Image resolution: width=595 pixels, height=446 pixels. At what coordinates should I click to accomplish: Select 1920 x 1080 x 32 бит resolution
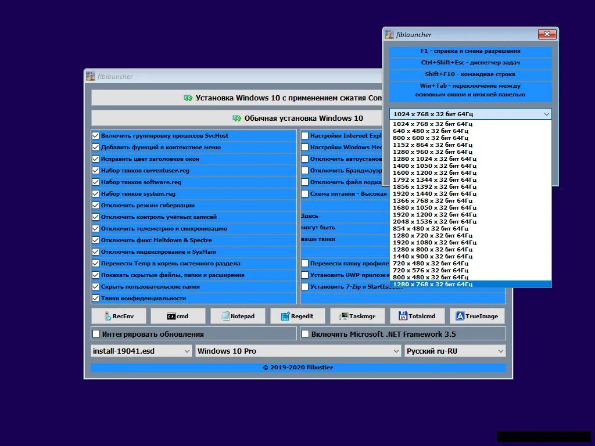click(471, 242)
